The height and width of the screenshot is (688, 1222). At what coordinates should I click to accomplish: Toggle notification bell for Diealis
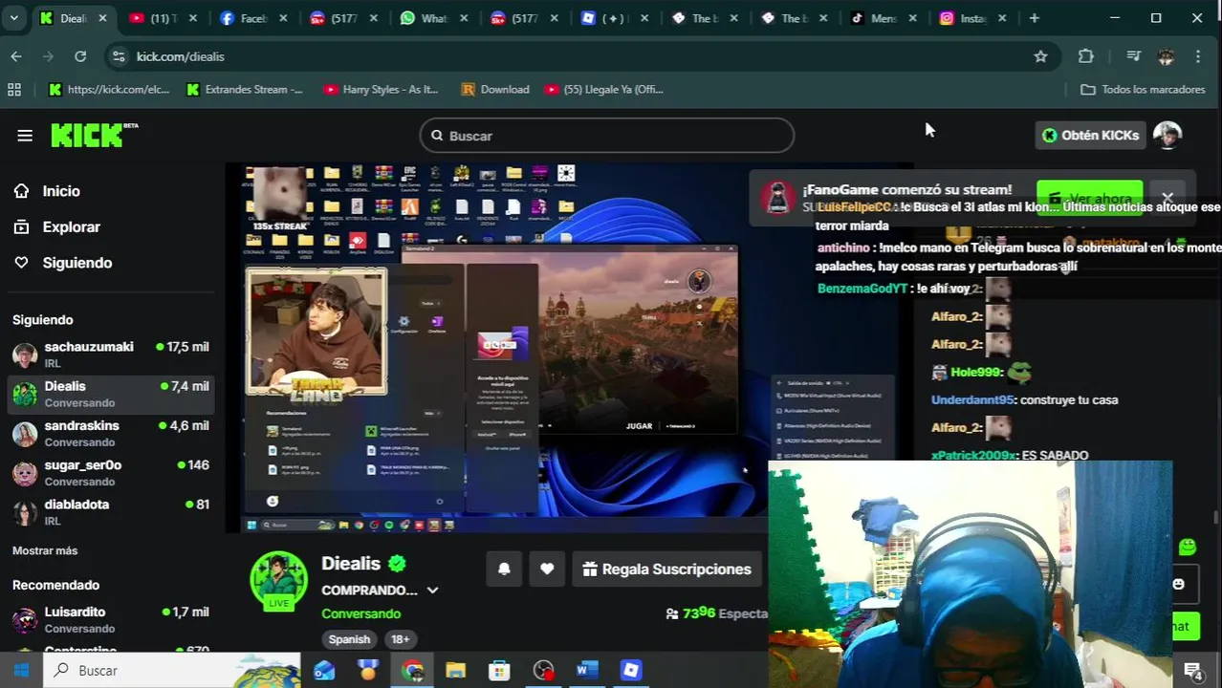point(504,569)
